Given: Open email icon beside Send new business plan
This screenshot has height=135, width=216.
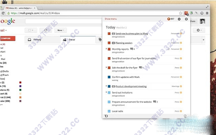Looking at the screenshot, I should coord(113,34).
